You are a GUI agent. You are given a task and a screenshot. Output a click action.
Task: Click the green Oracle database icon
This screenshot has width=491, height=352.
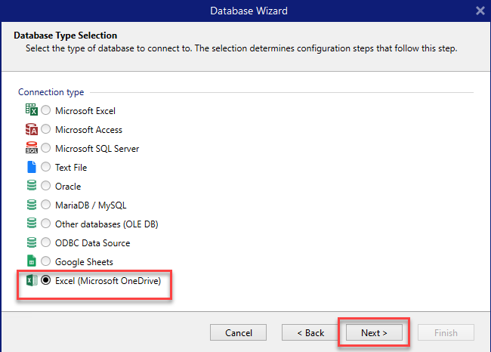[x=31, y=187]
